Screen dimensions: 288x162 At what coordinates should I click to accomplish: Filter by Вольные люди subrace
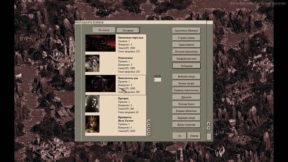186,76
